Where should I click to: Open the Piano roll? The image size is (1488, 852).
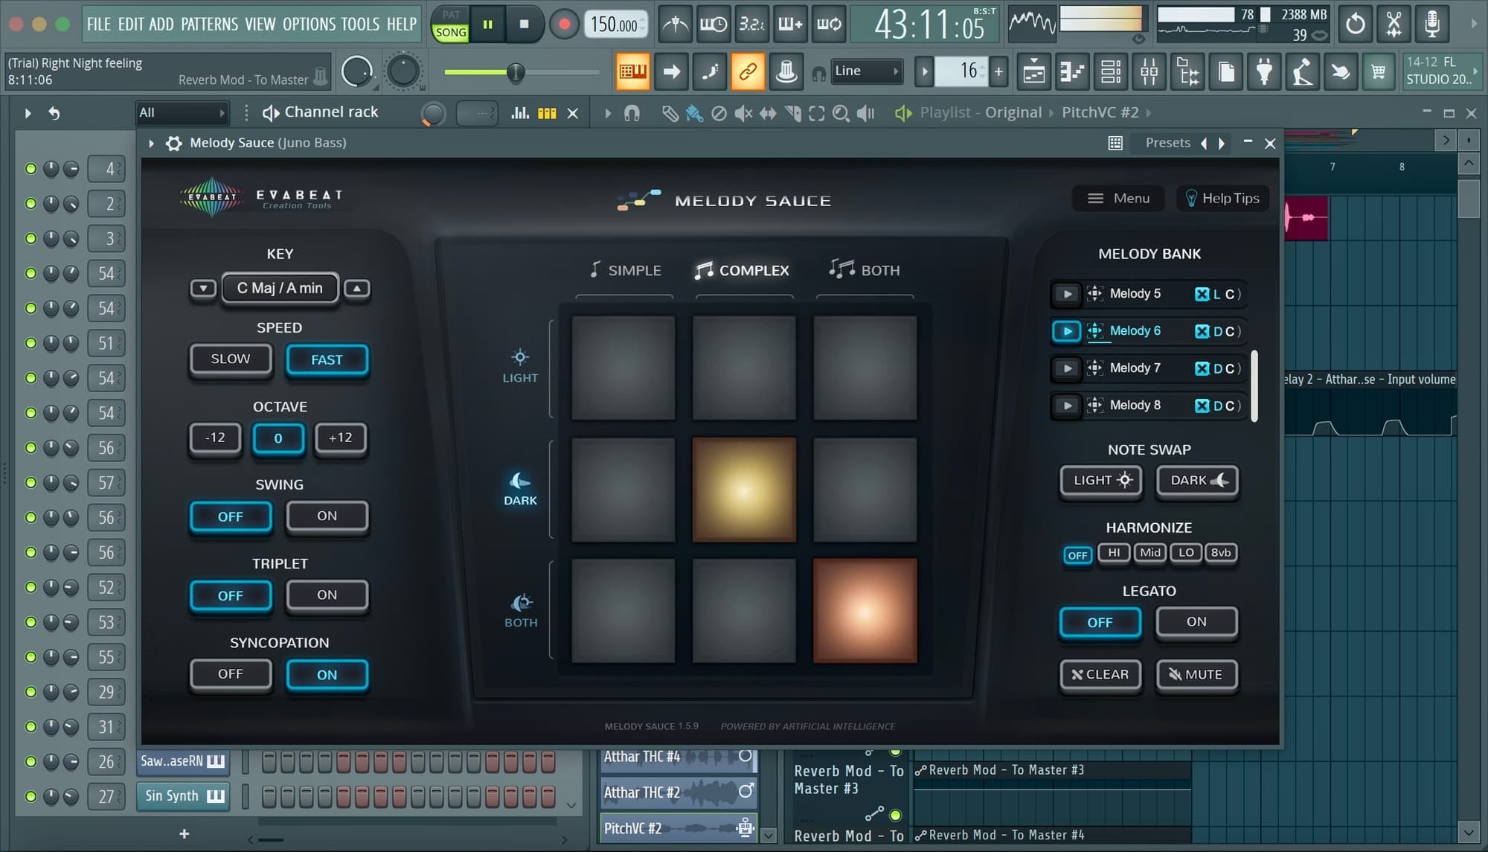coord(1072,71)
